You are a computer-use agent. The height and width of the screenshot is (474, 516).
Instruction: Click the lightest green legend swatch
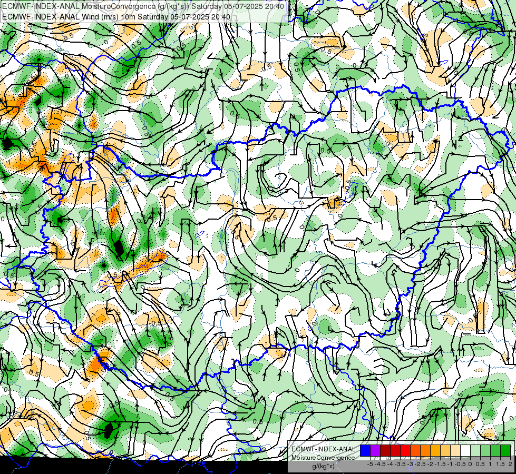(x=475, y=451)
